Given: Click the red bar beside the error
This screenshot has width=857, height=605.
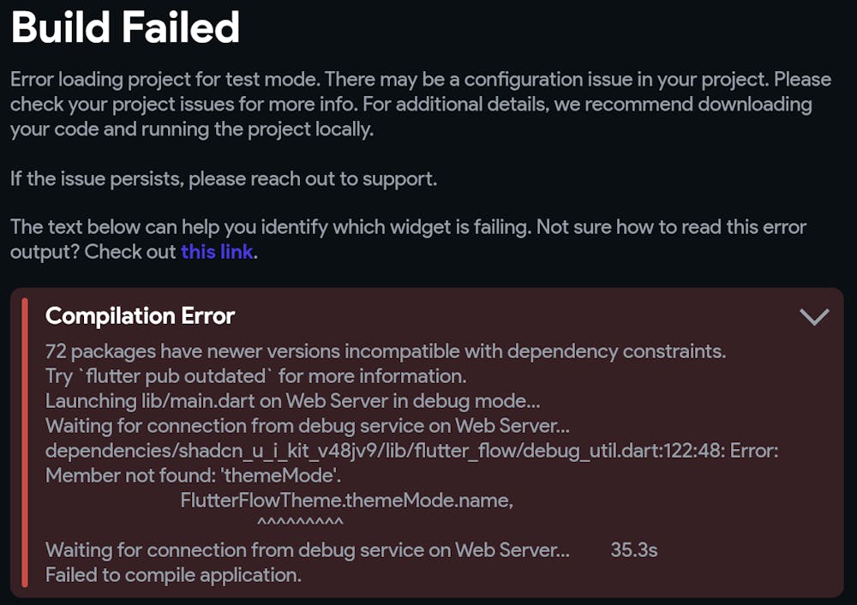Looking at the screenshot, I should coord(25,442).
